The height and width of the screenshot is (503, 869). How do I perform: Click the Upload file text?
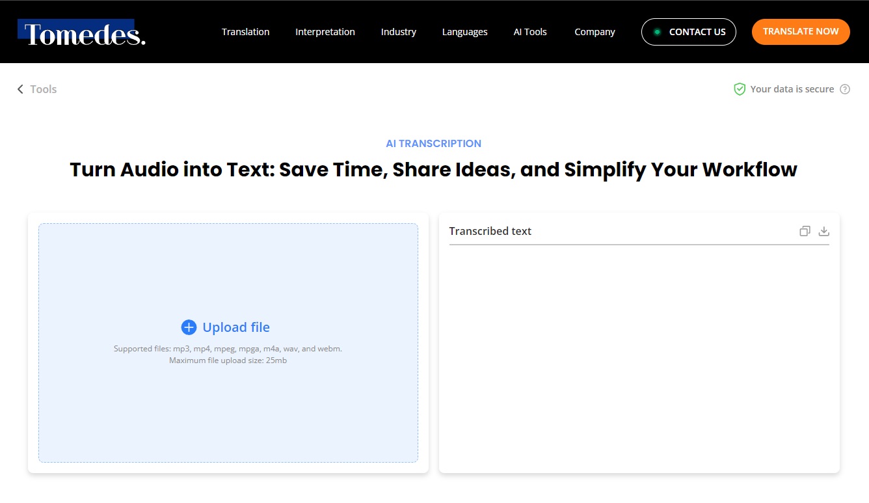pyautogui.click(x=235, y=327)
